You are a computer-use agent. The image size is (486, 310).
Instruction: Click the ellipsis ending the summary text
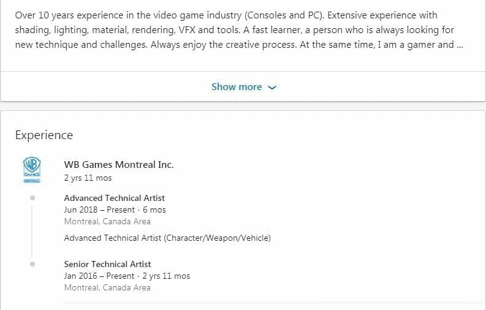459,44
